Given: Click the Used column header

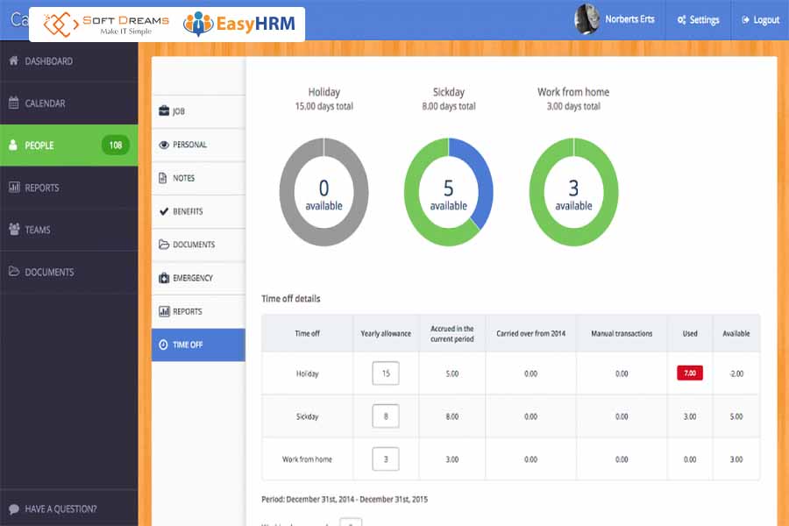Looking at the screenshot, I should pos(690,333).
